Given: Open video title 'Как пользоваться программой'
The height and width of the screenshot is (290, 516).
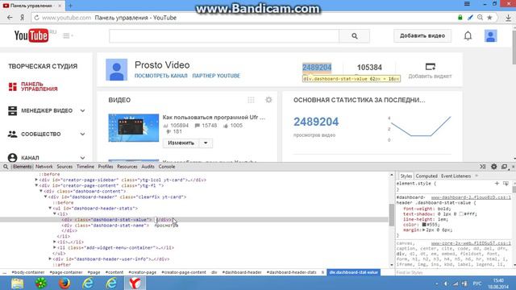Looking at the screenshot, I should click(x=214, y=118).
